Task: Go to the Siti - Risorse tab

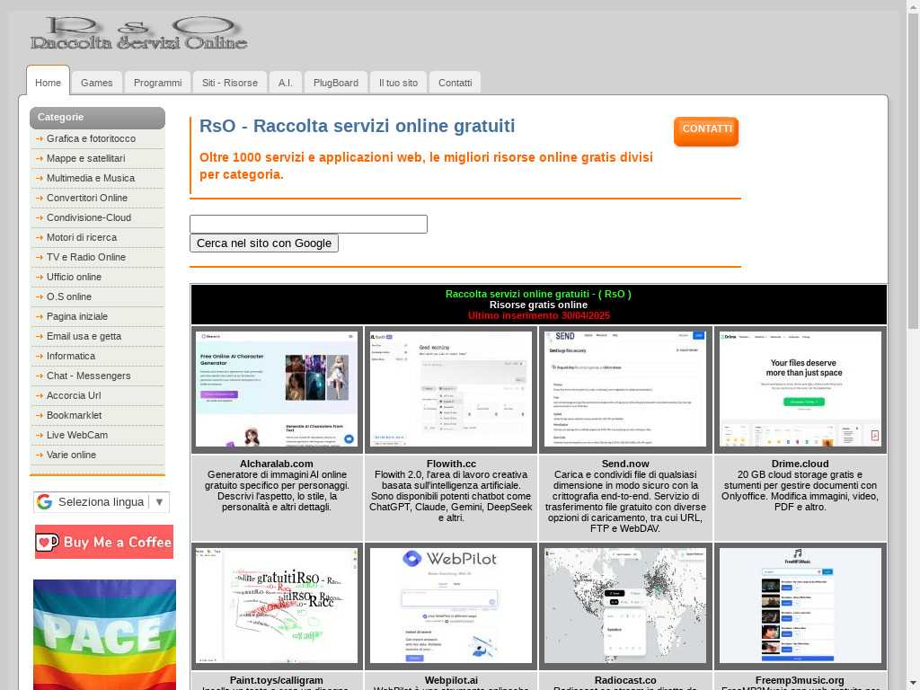Action: 230,83
